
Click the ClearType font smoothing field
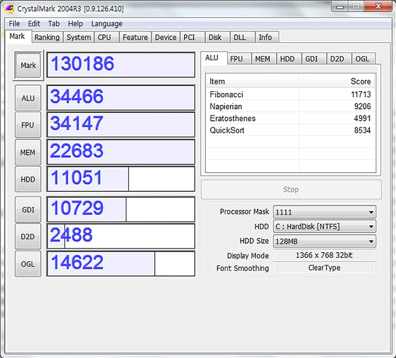coord(324,268)
